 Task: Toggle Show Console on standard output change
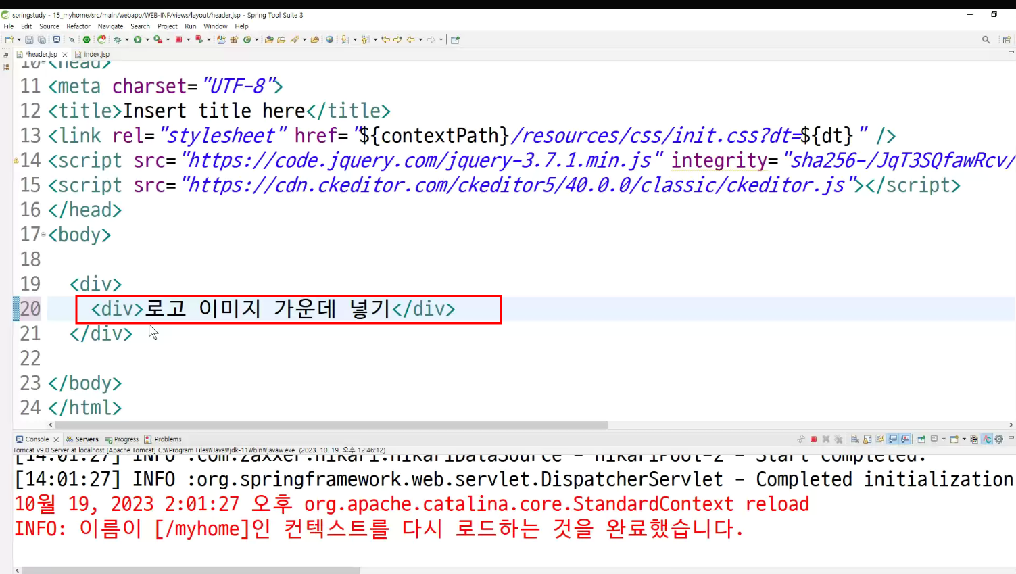892,439
